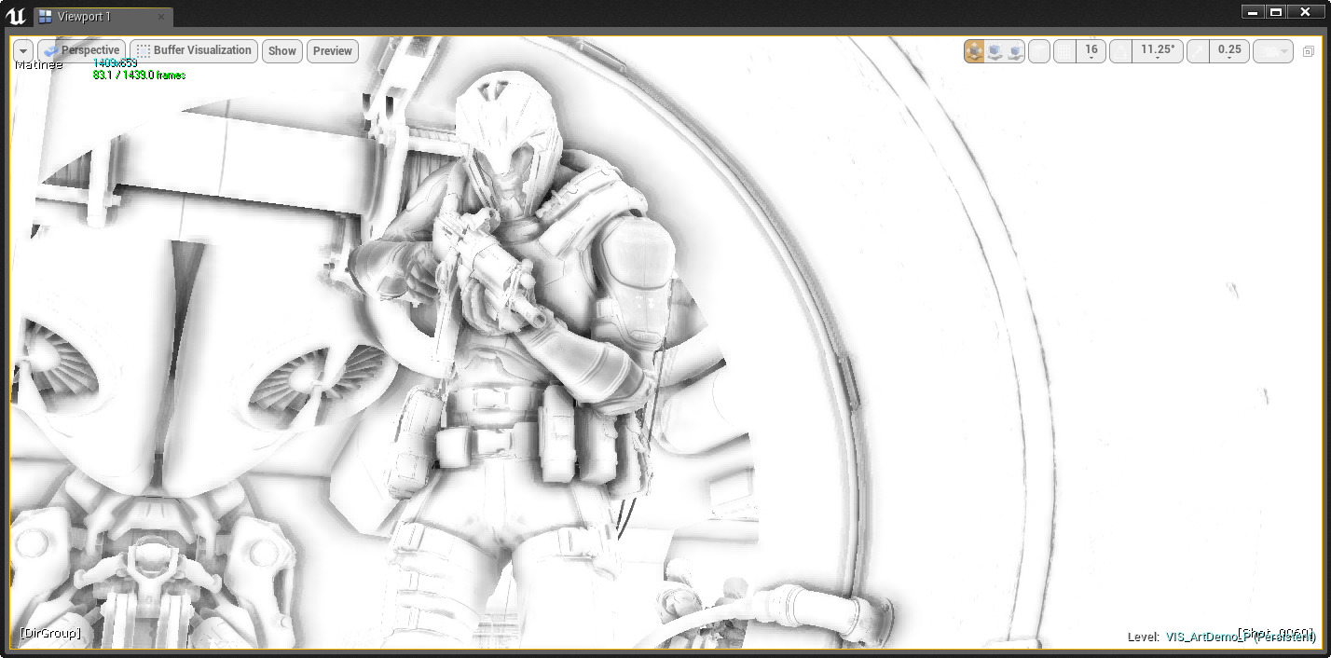The image size is (1331, 658).
Task: Click the maximize/restore viewport icon
Action: [1309, 51]
